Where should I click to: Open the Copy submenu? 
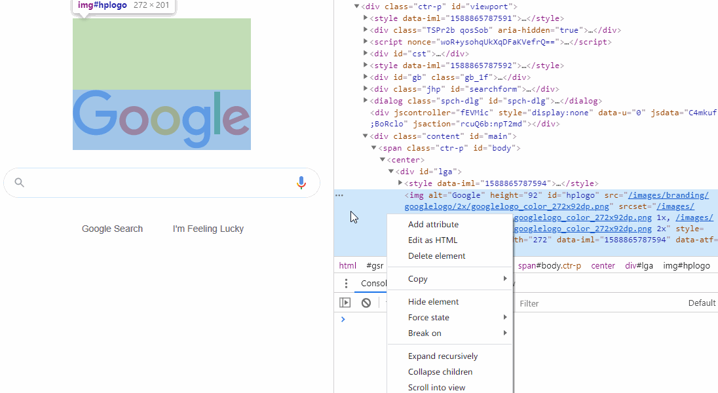tap(449, 278)
